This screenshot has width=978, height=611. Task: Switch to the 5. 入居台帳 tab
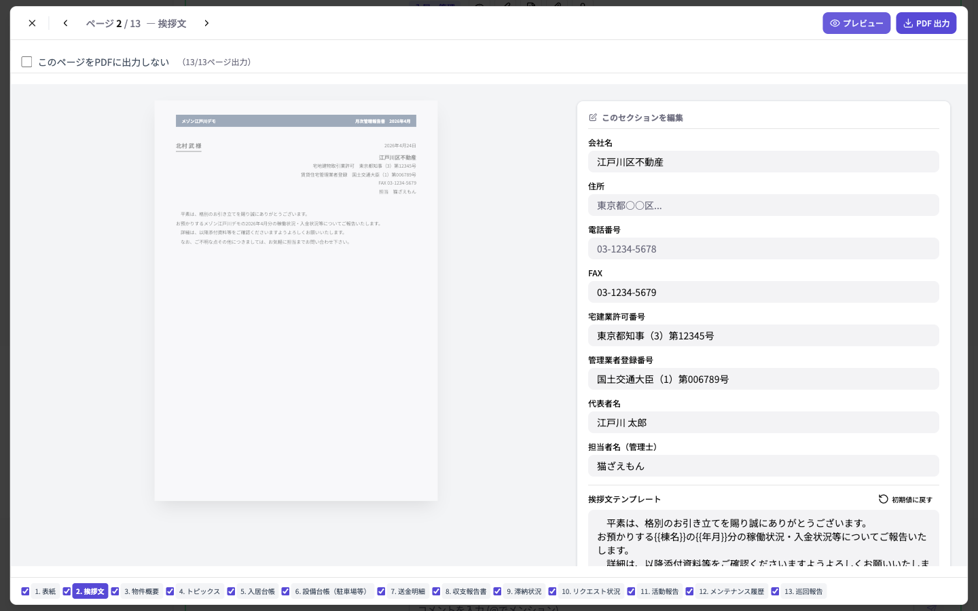[x=257, y=591]
